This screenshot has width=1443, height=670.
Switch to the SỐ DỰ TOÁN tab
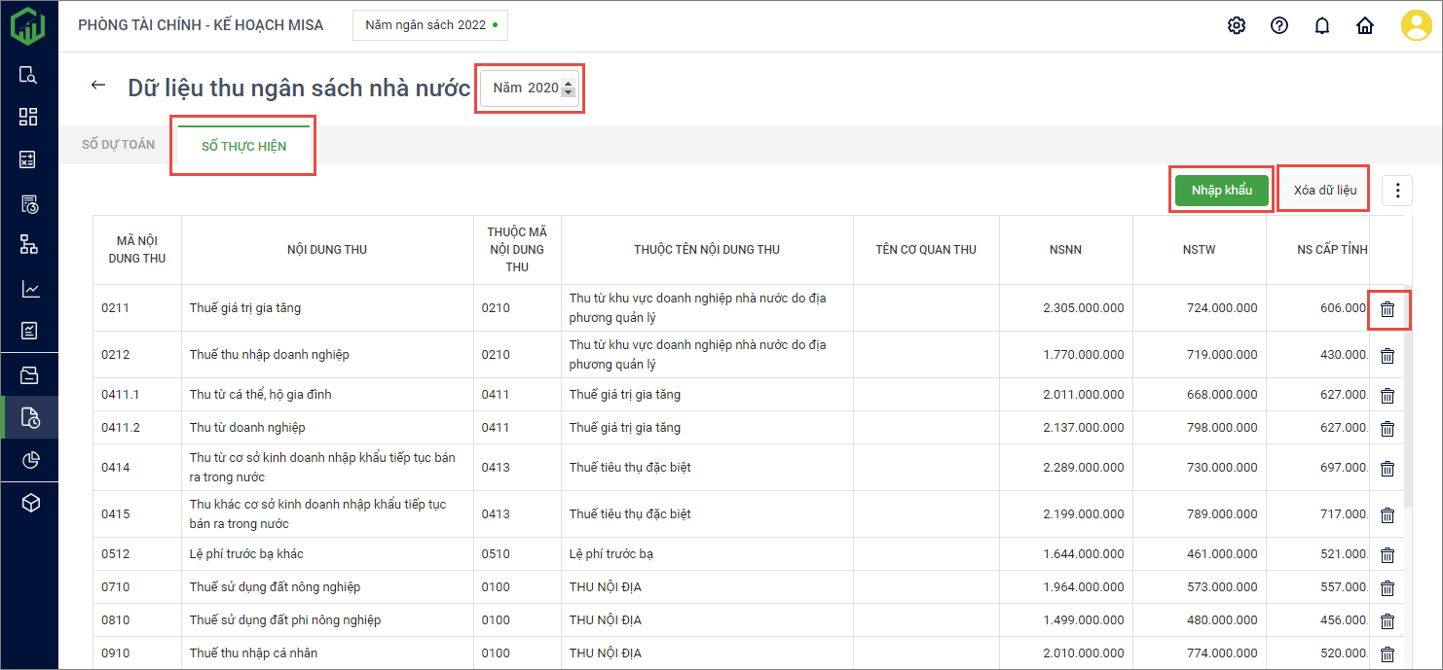118,145
